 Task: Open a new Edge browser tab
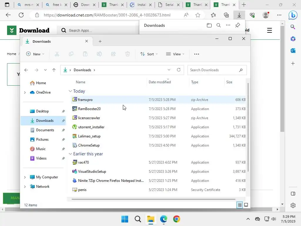pos(244,5)
